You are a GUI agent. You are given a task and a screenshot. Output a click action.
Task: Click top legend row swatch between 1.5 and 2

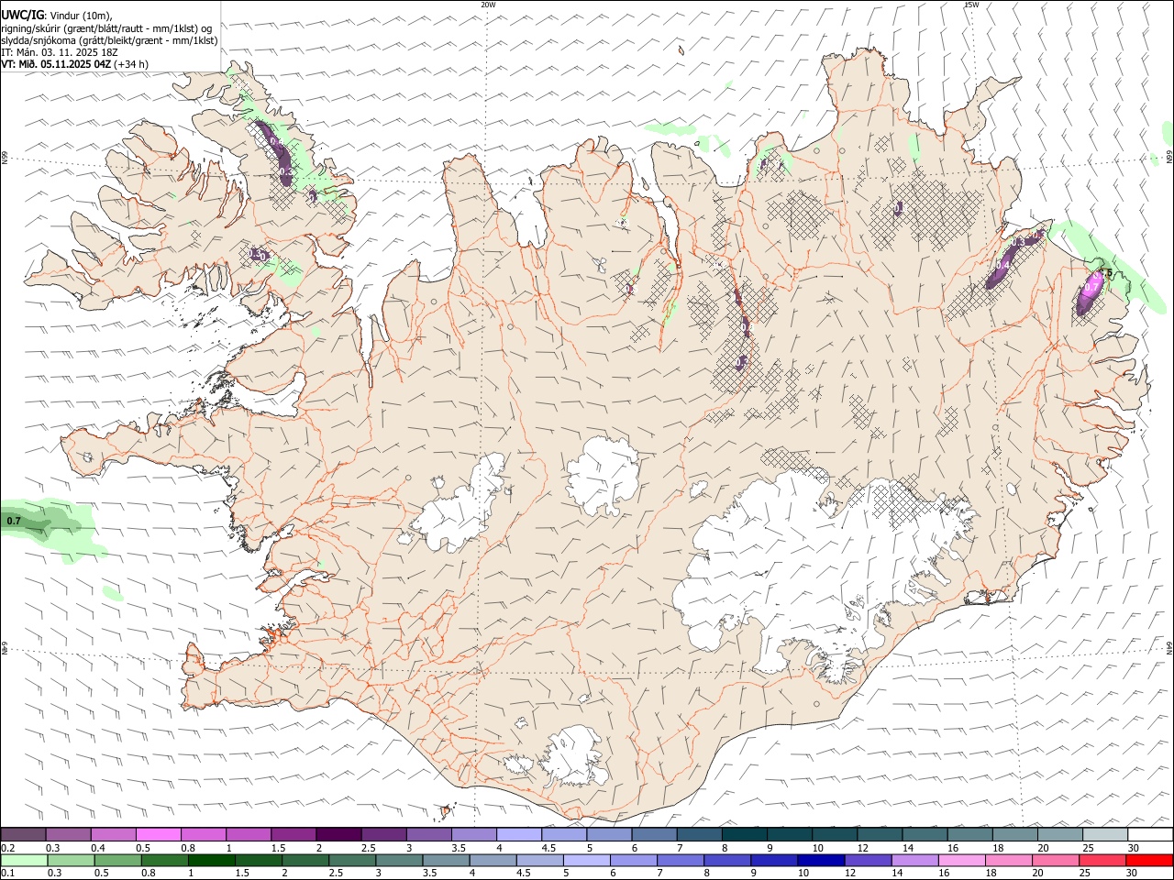click(293, 834)
